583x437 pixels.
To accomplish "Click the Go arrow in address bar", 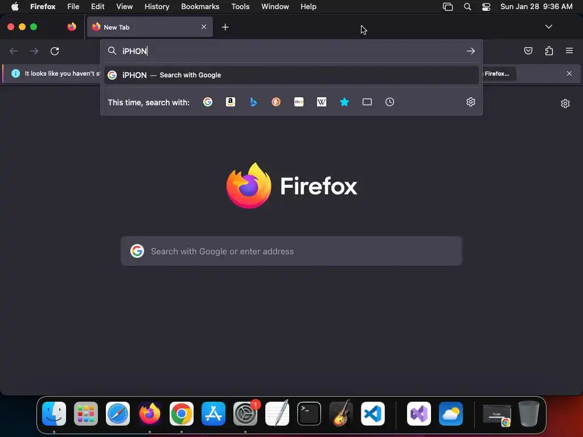I will (471, 51).
